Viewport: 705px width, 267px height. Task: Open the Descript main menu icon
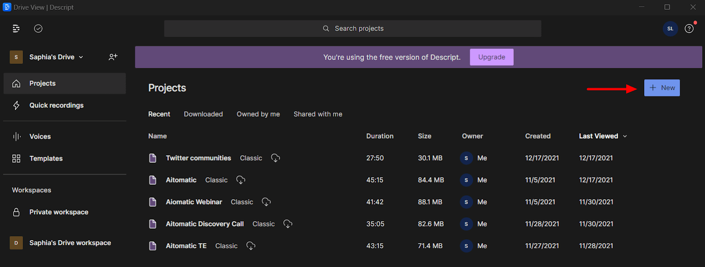click(16, 29)
